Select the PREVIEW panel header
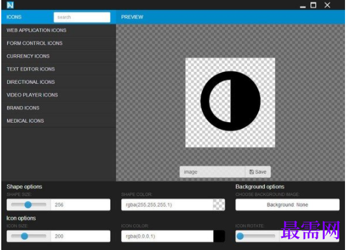 [x=132, y=17]
